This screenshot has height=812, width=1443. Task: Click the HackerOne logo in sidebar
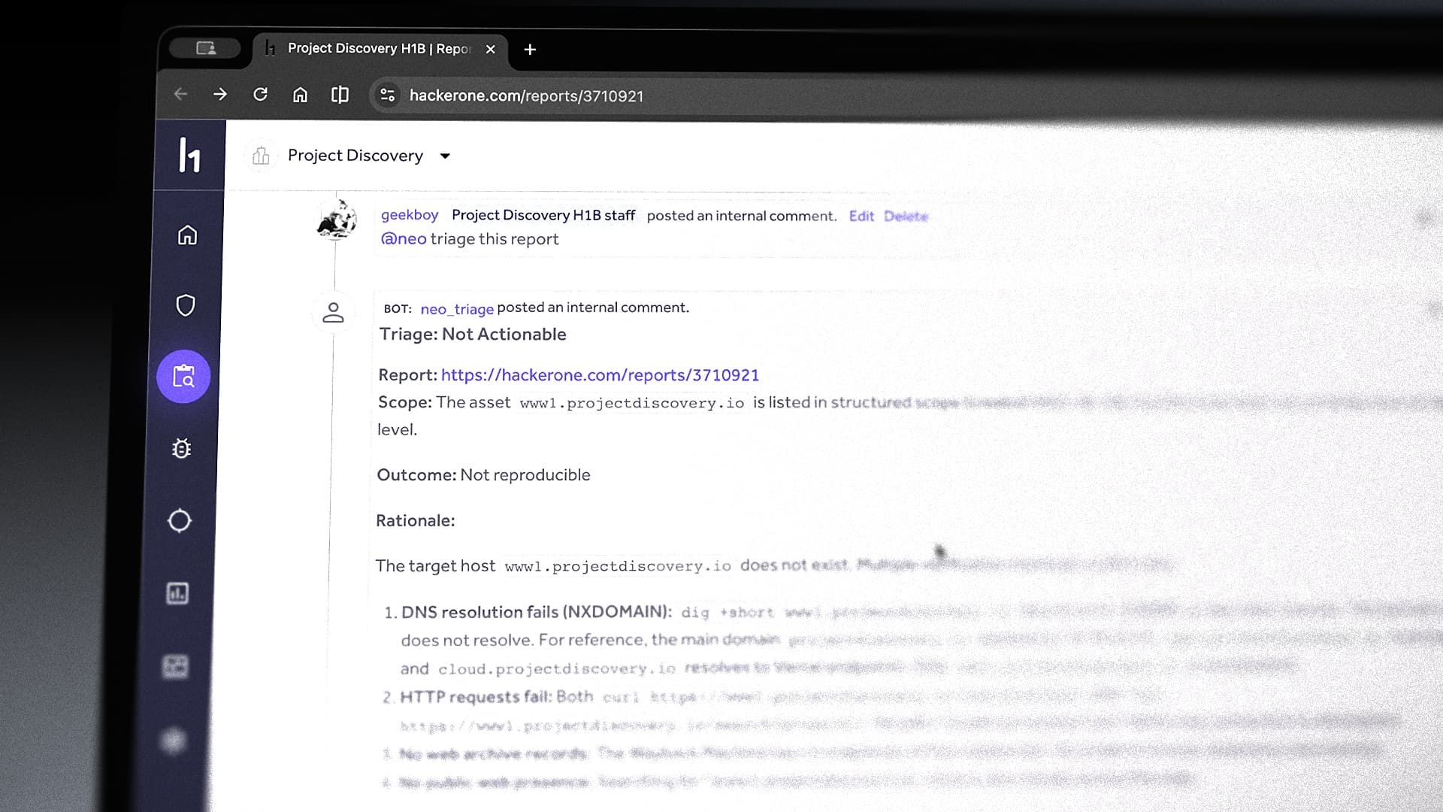[189, 155]
